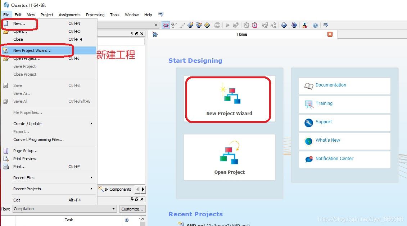Click the Assignment Editor toolbar icon
Viewport: 407px width, 226px height.
190,25
